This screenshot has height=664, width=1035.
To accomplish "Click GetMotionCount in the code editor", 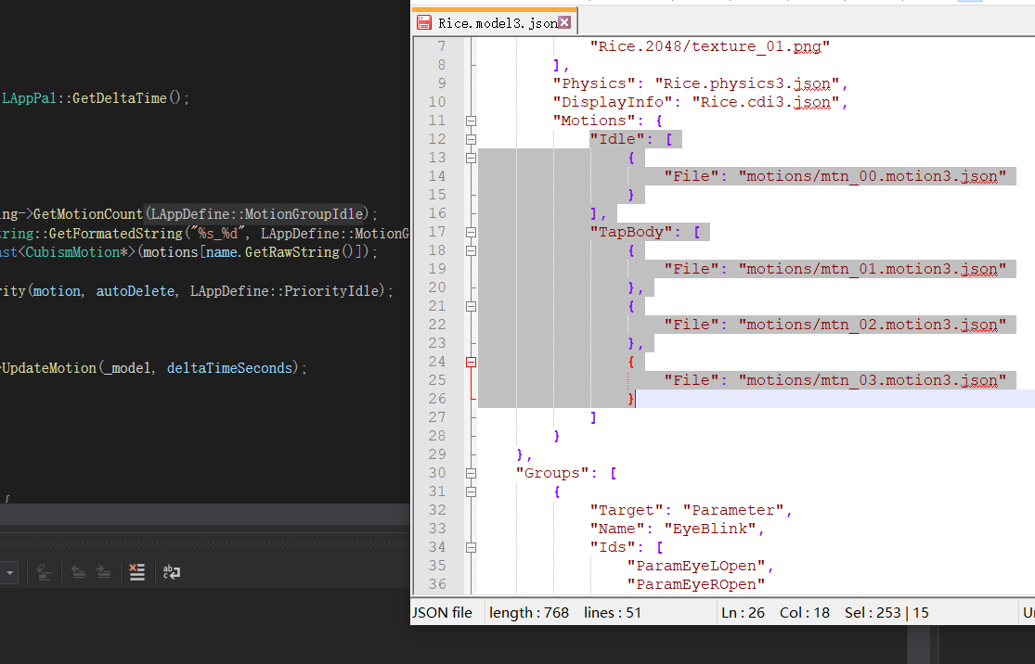I will 88,213.
